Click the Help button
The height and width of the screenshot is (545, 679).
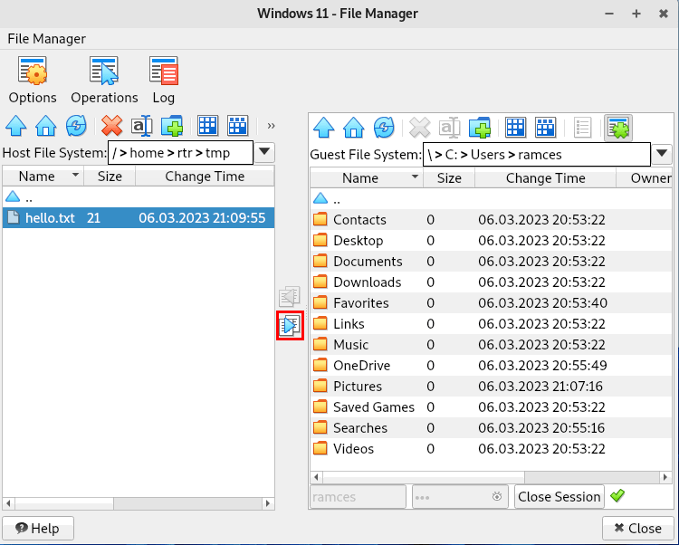38,528
